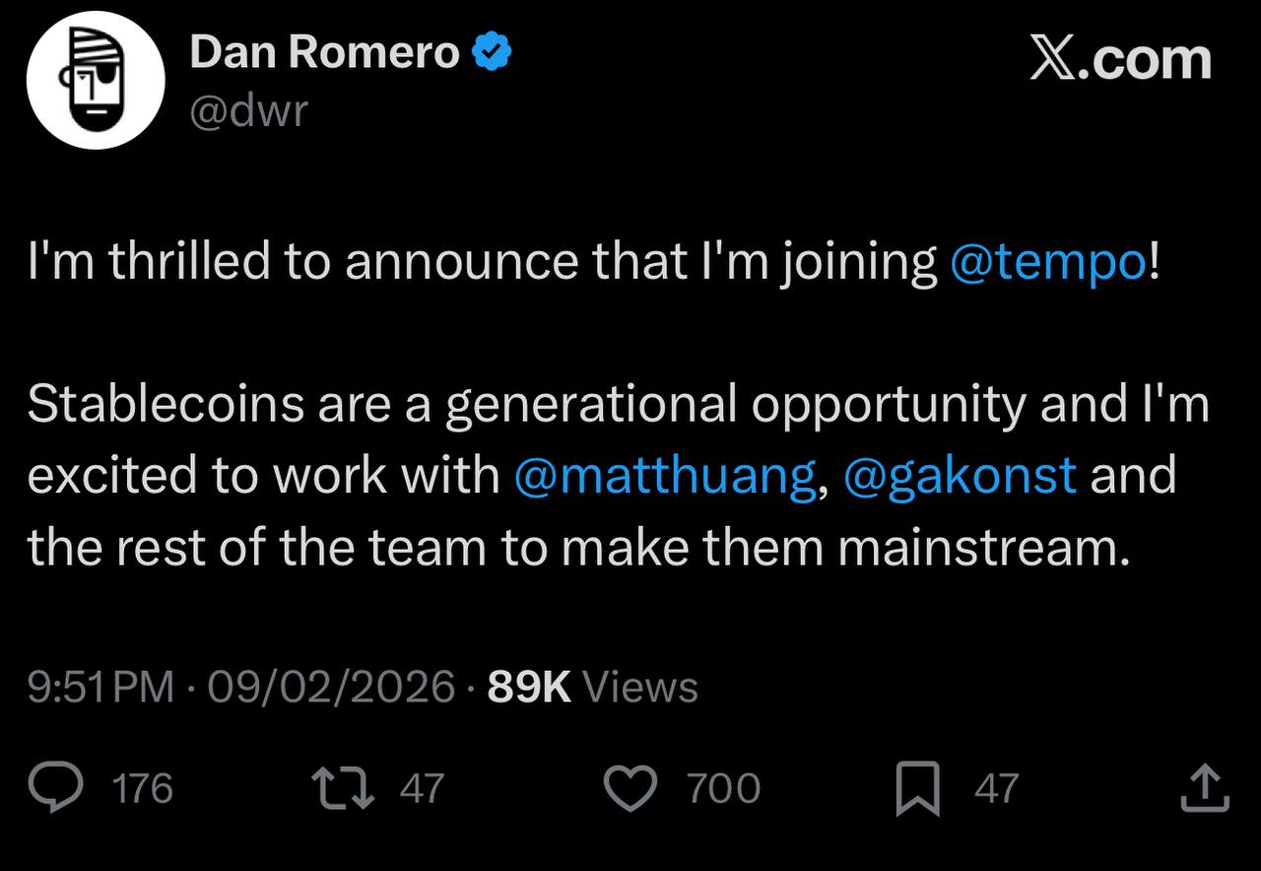The image size is (1261, 871).
Task: Click the count beside the bookmark icon
Action: coord(996,789)
